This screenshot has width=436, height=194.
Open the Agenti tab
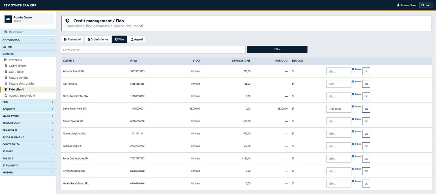[137, 39]
